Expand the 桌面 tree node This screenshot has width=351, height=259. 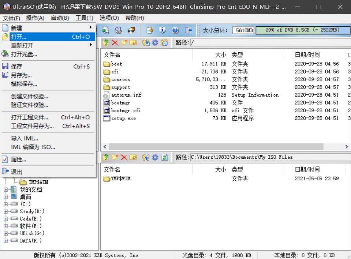point(6,197)
